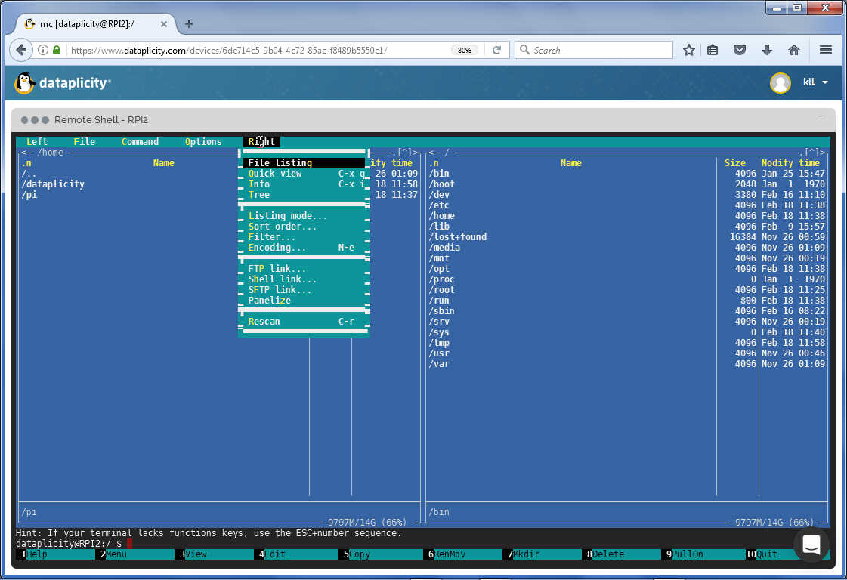This screenshot has height=580, width=847.
Task: Reload the page with the refresh icon
Action: 496,50
